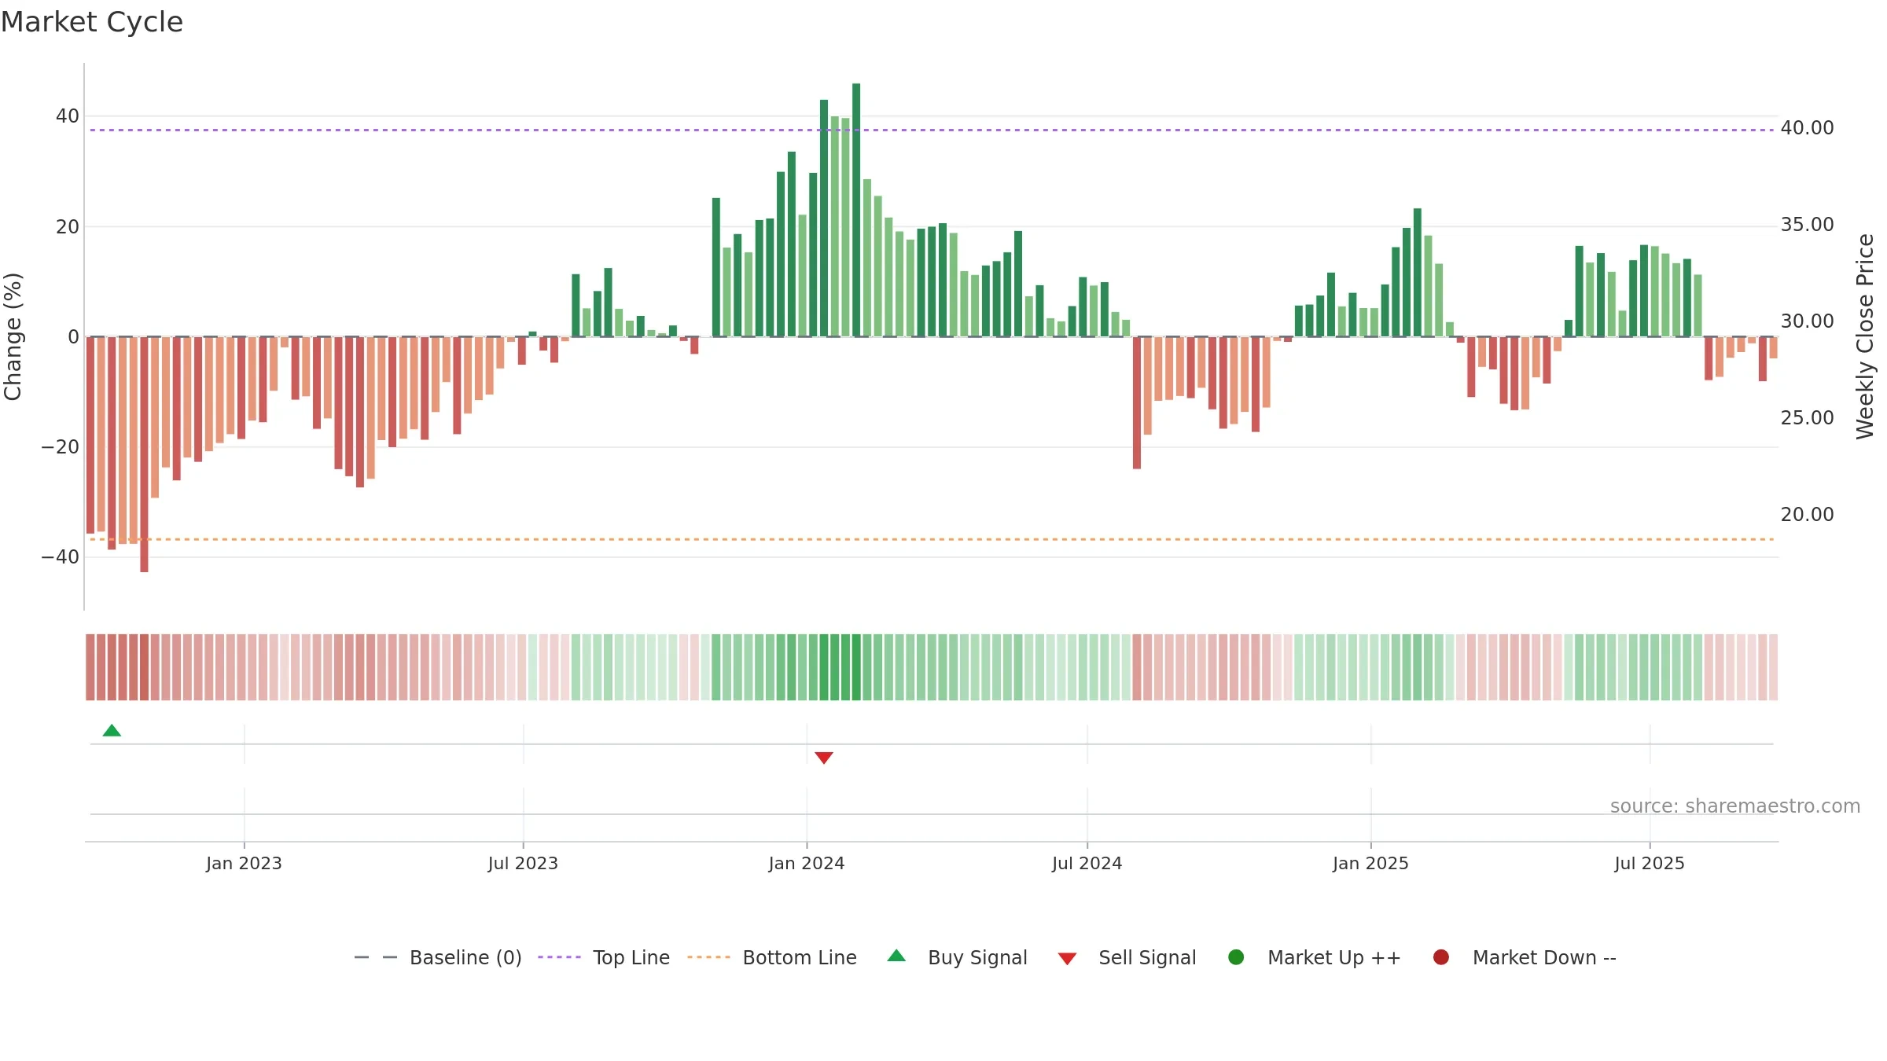The height and width of the screenshot is (1061, 1887).
Task: Click the source: sharemaestro.com text
Action: pyautogui.click(x=1735, y=806)
